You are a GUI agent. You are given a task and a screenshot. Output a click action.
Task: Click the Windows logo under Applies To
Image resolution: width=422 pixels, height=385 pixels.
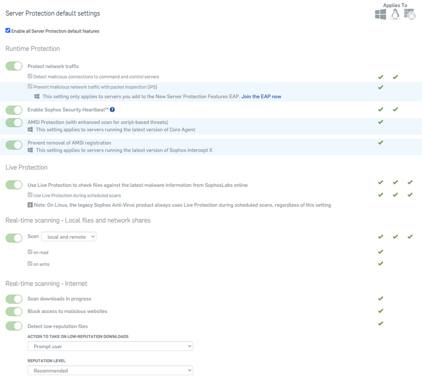point(380,14)
